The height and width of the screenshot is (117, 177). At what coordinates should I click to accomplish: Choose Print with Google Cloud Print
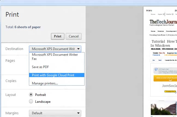click(53, 75)
